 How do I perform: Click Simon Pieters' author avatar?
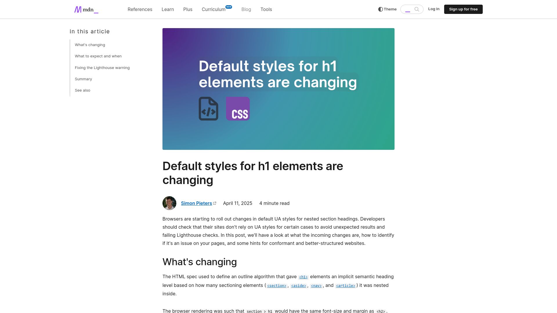[x=169, y=203]
